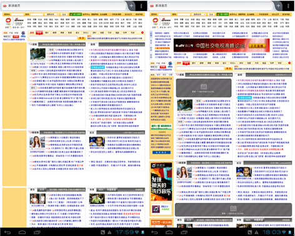Click red circle icon in right search bar

[289, 63]
